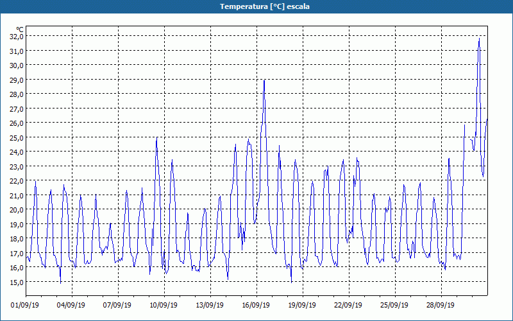Click the 29°C peak after 16/09/19
This screenshot has height=321, width=513.
click(264, 81)
